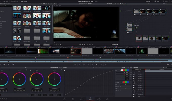Play the clip in reverse
The height and width of the screenshot is (101, 172).
click(x=83, y=44)
